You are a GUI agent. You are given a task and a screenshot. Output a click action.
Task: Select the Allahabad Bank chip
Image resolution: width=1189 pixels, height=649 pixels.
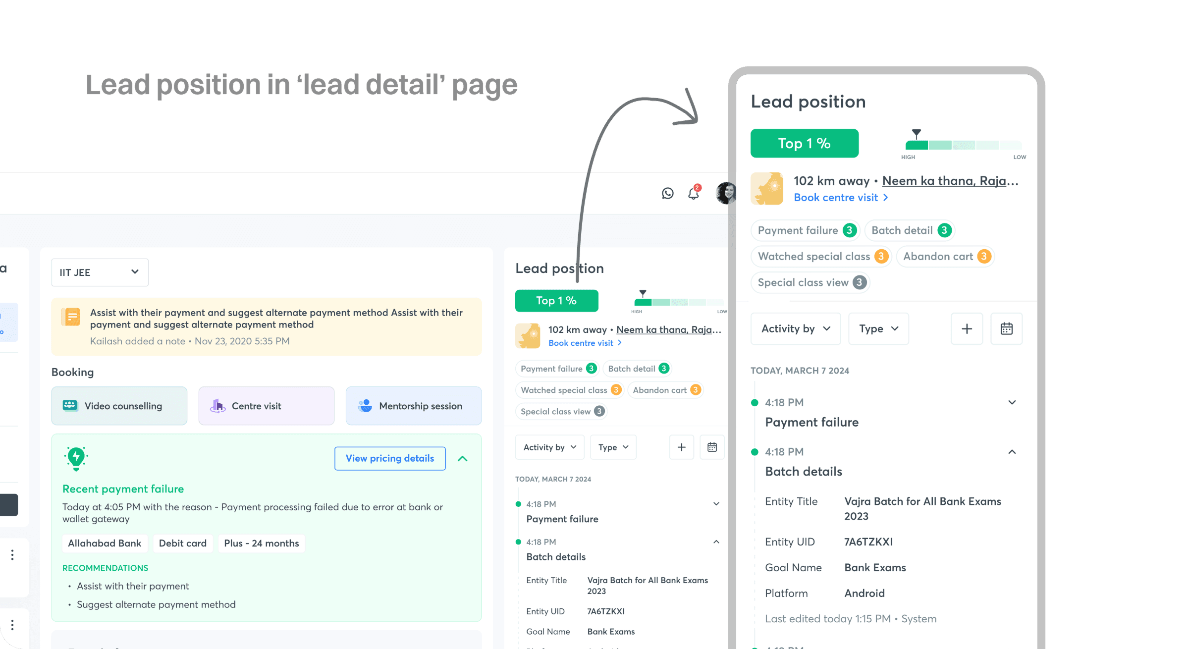pyautogui.click(x=105, y=543)
